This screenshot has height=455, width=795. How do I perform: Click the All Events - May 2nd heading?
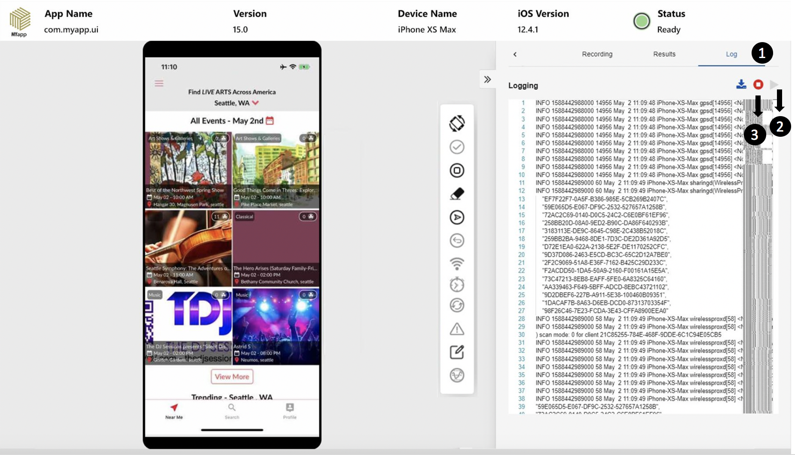[x=227, y=121]
